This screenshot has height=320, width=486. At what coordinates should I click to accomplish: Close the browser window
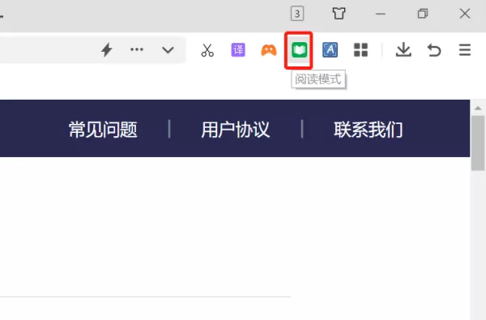tap(465, 14)
